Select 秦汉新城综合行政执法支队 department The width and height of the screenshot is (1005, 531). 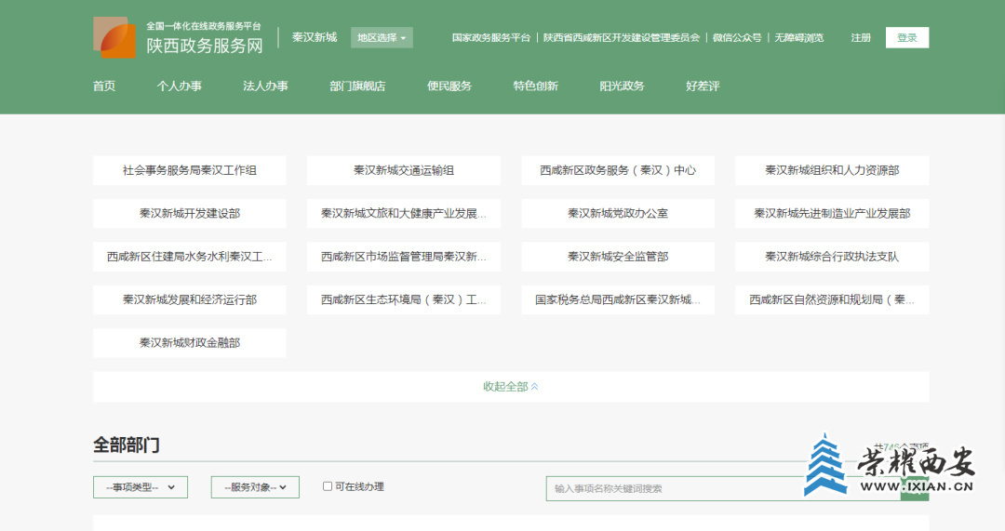click(x=832, y=257)
